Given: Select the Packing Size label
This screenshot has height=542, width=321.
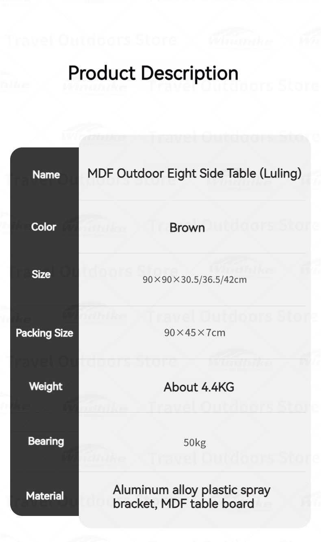Looking at the screenshot, I should [44, 333].
